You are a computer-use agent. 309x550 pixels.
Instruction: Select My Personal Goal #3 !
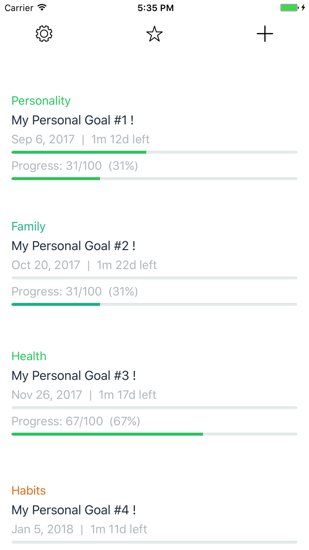(74, 376)
